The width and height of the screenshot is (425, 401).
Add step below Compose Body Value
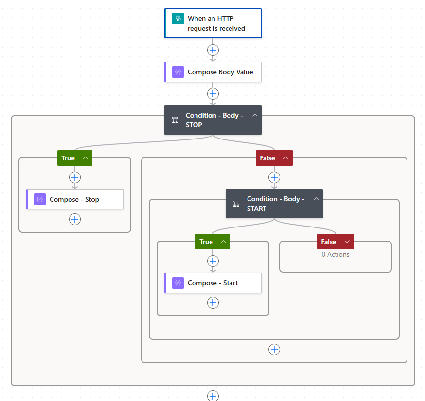point(213,94)
